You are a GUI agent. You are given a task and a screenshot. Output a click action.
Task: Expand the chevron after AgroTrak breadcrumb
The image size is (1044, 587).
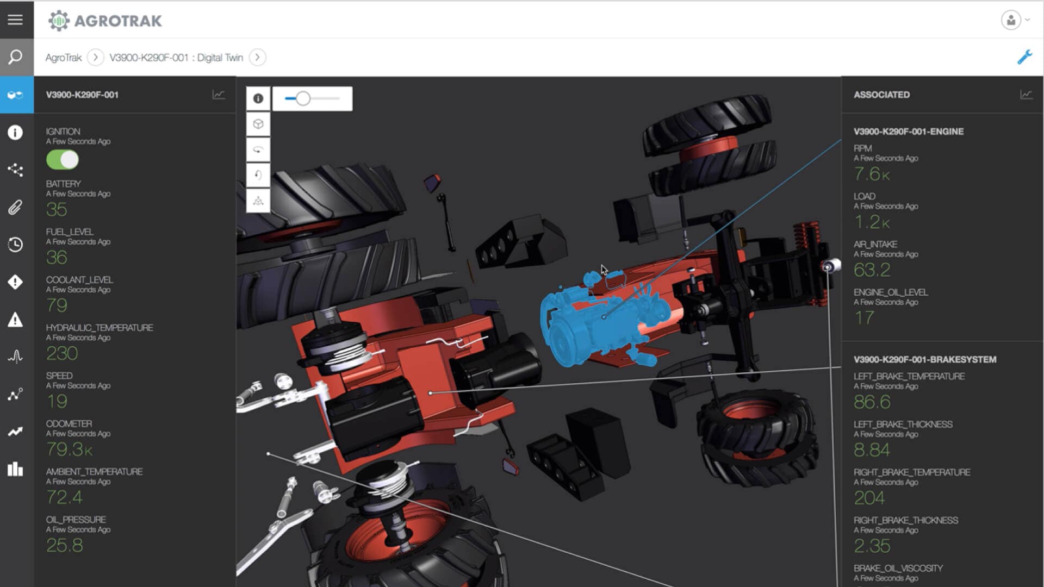[95, 57]
